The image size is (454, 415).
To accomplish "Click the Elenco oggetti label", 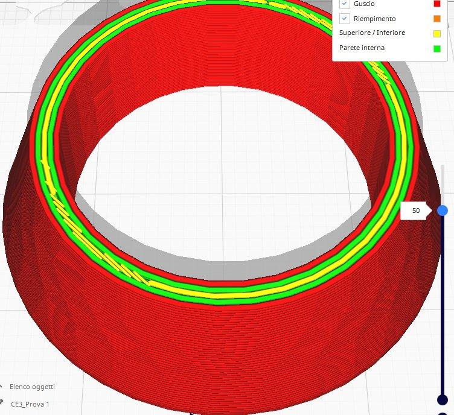I will pos(32,387).
